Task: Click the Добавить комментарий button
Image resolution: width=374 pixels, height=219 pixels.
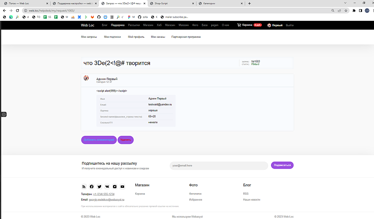Action: (x=99, y=140)
